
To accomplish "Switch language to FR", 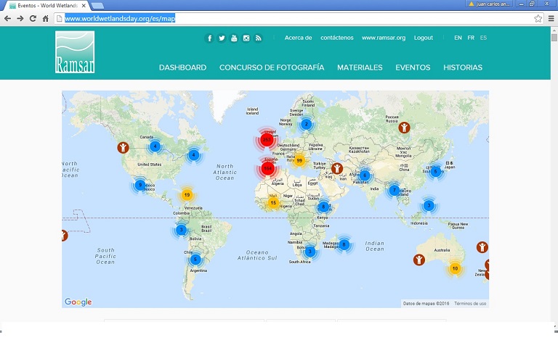I will point(471,38).
